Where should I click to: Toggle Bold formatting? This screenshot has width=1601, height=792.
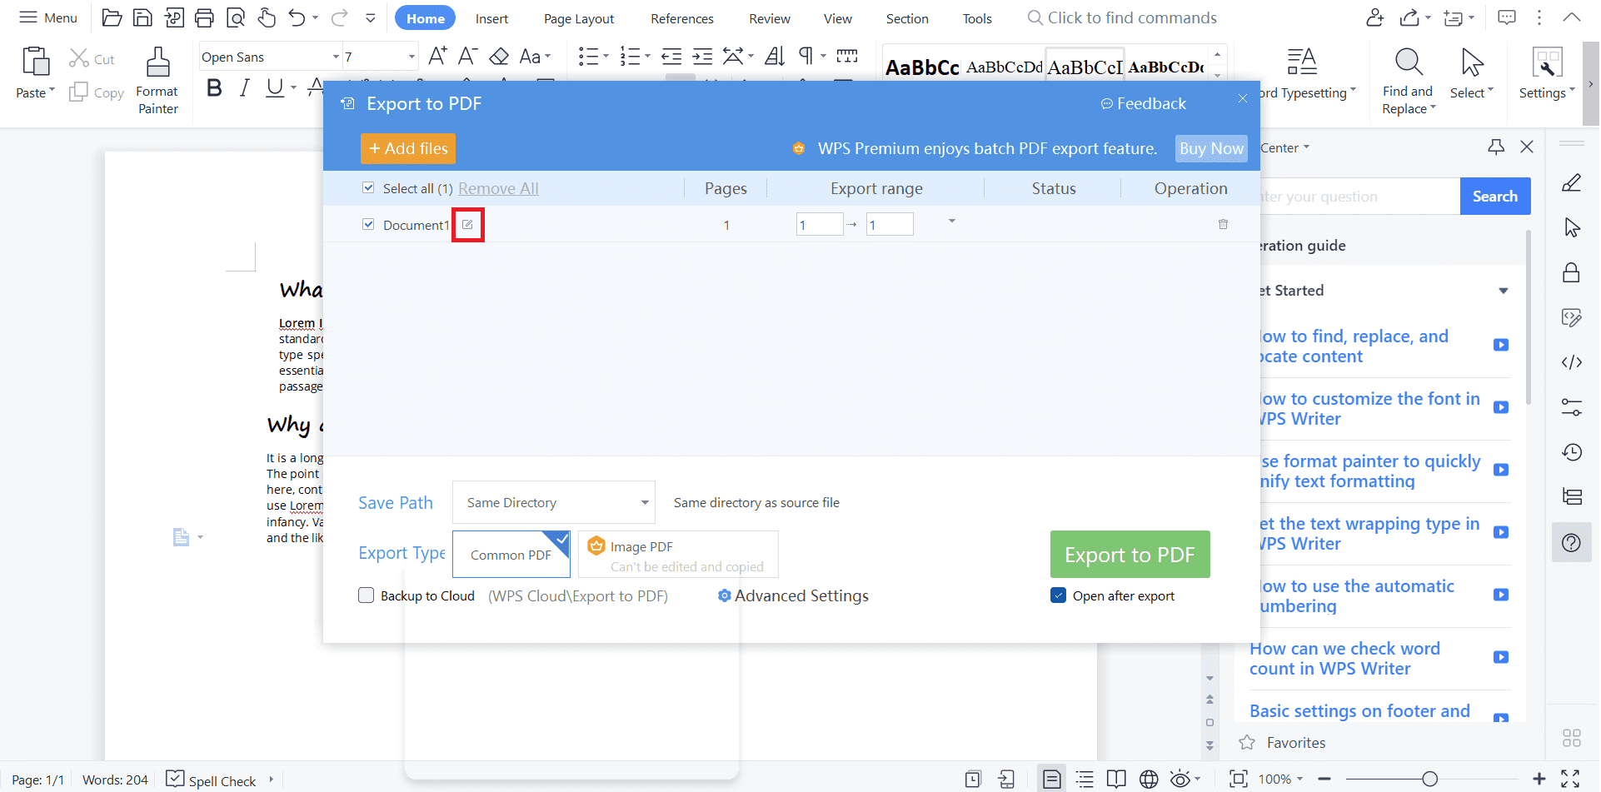click(x=214, y=87)
